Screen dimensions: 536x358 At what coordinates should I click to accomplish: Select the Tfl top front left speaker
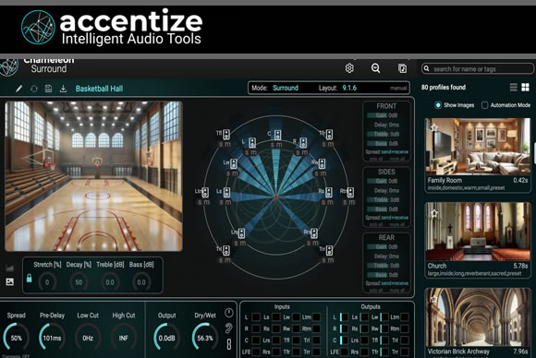[226, 134]
